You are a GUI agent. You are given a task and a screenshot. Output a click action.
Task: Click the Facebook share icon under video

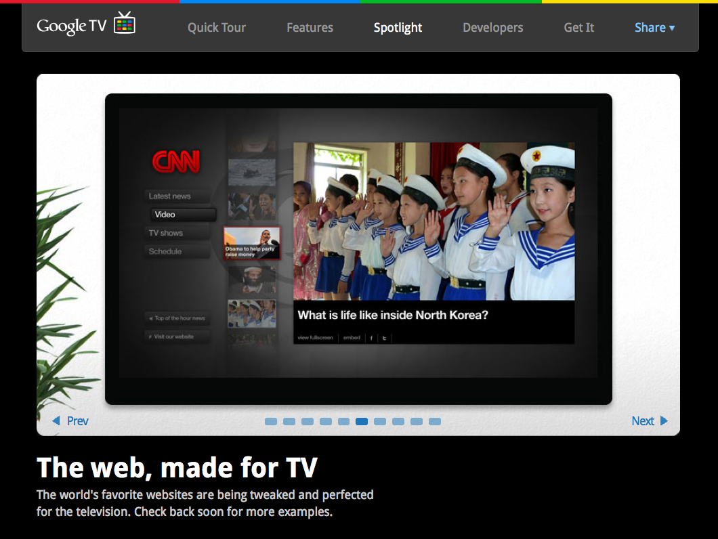click(x=371, y=337)
